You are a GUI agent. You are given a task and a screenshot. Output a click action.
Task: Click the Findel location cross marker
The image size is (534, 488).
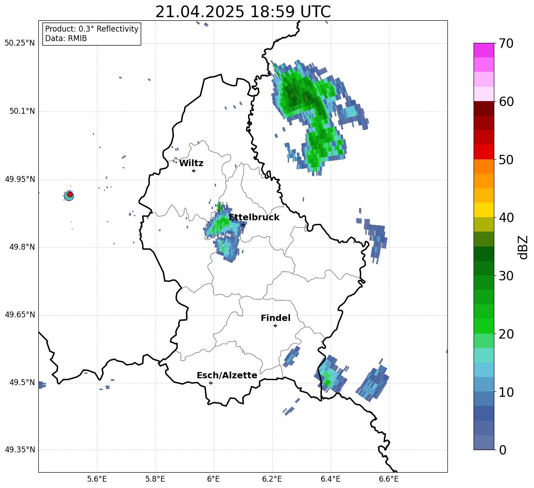click(275, 326)
